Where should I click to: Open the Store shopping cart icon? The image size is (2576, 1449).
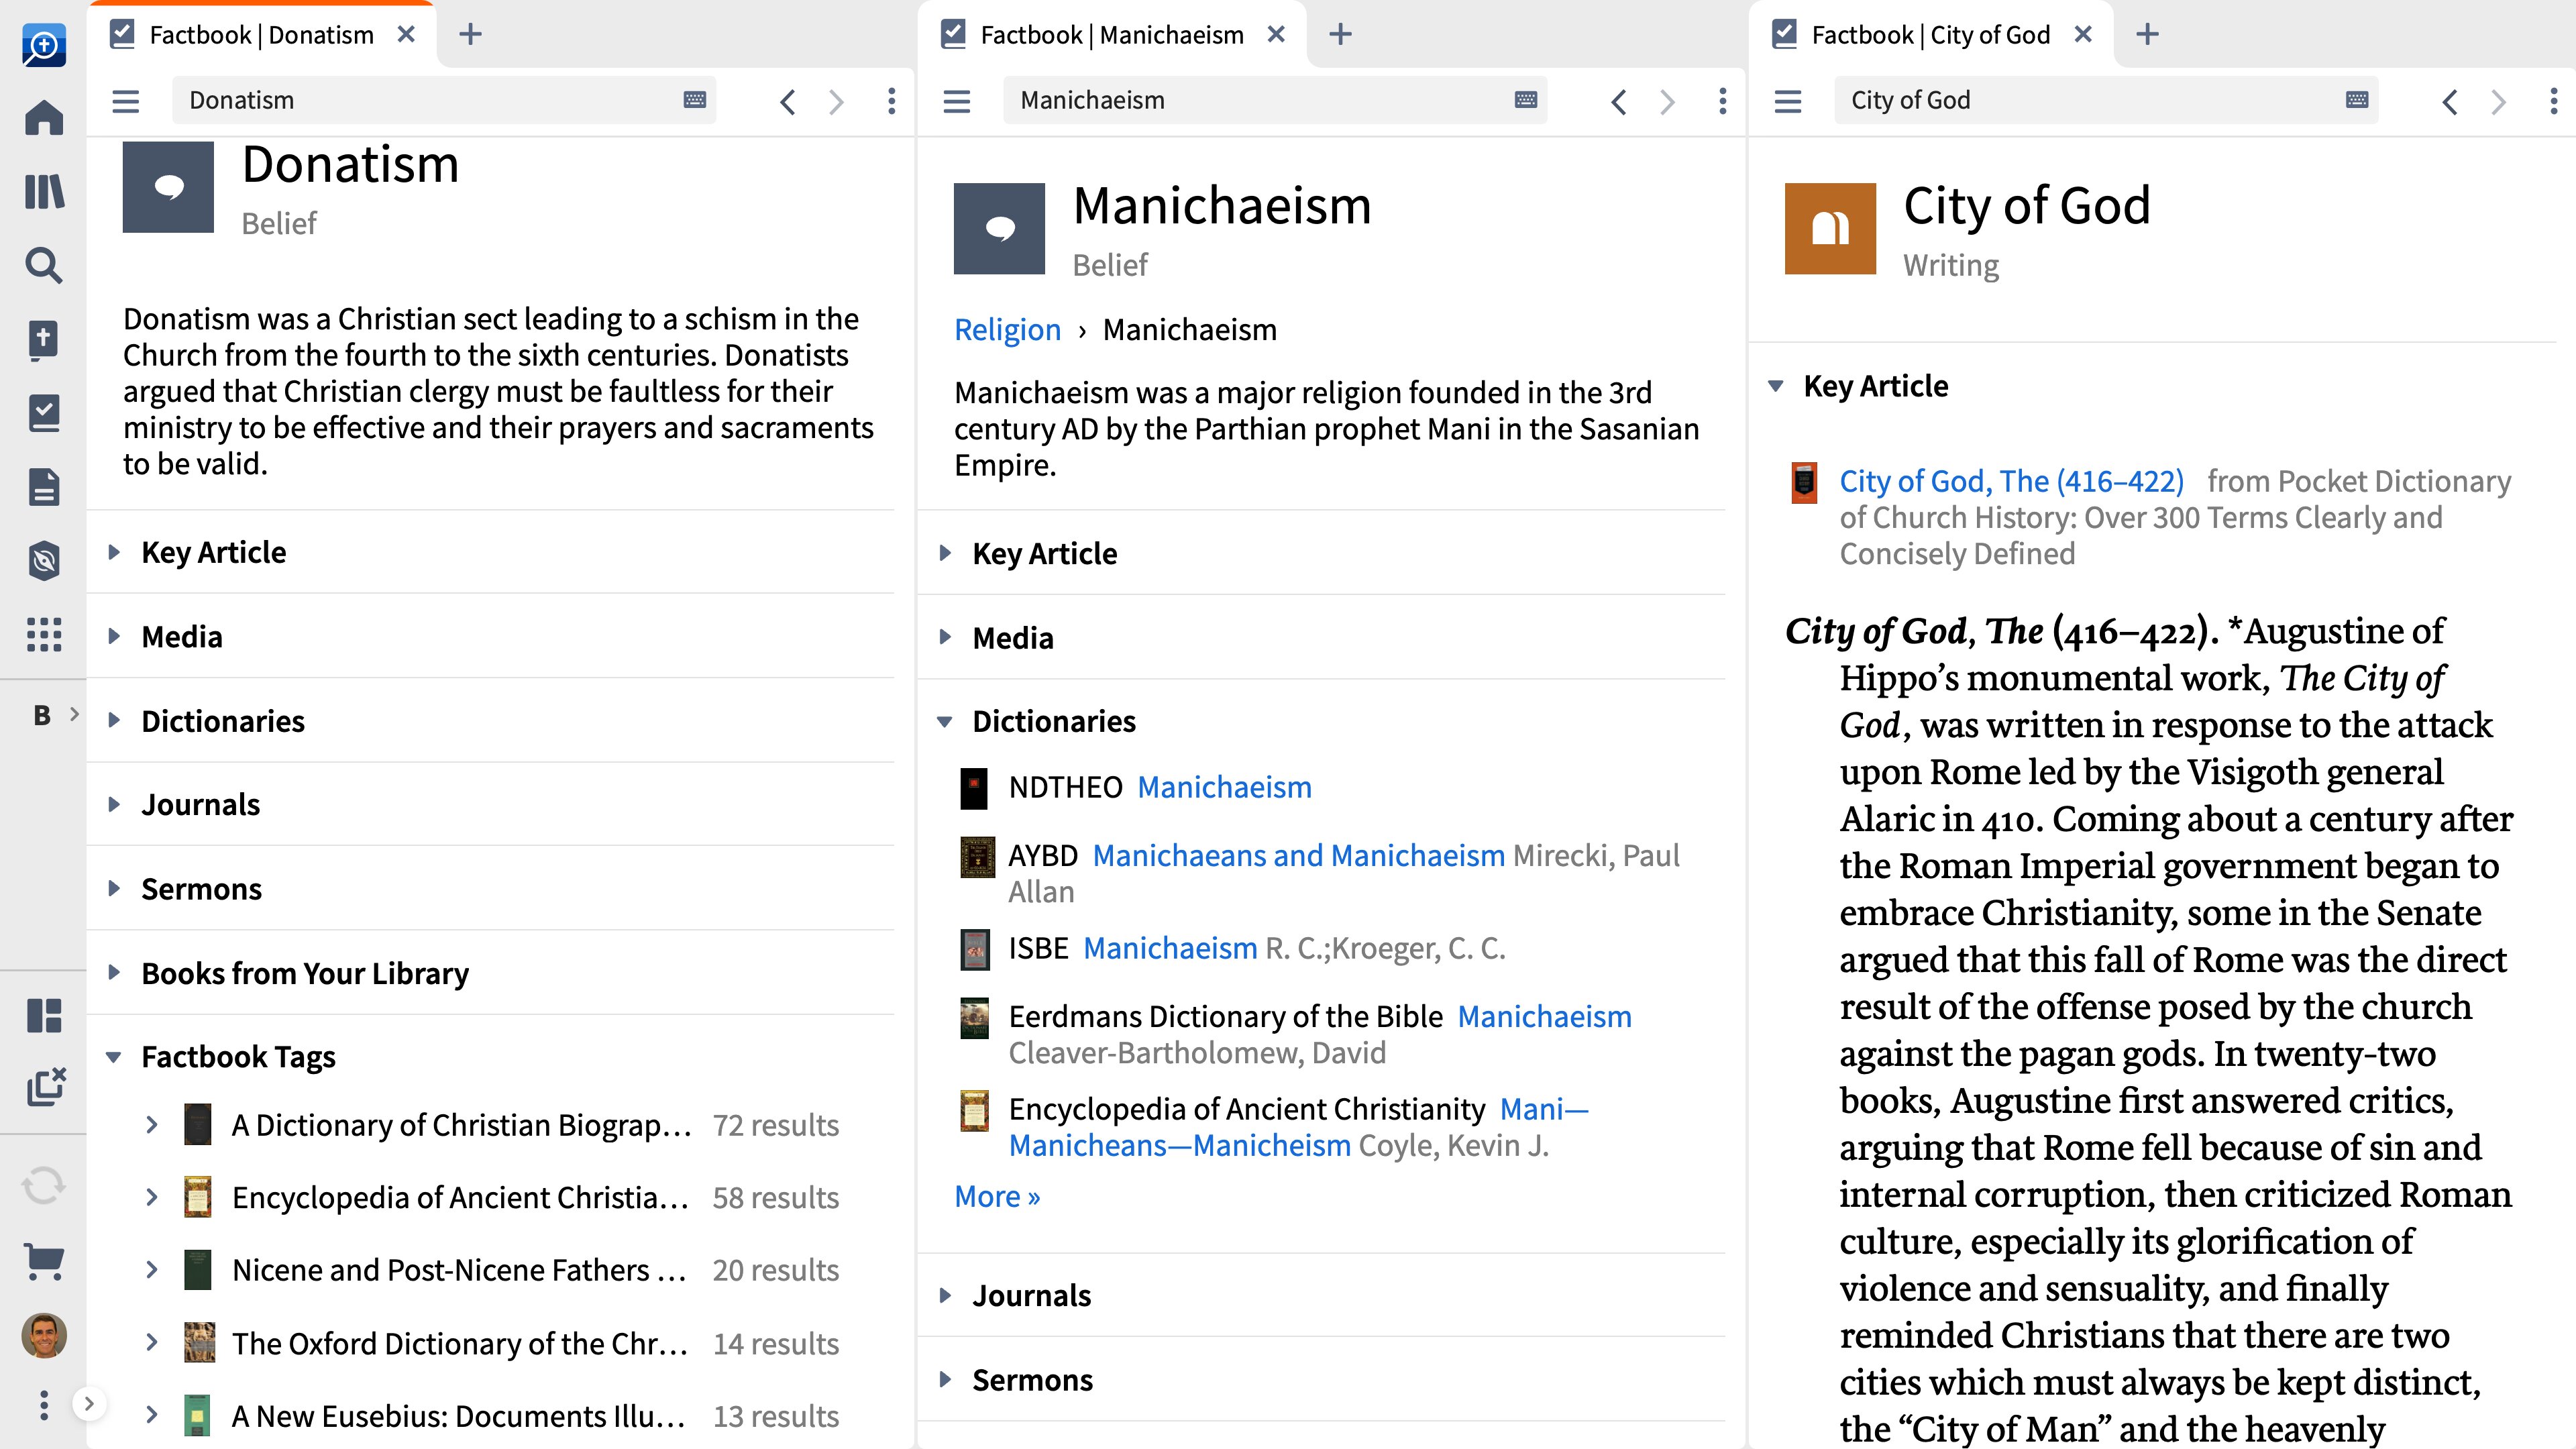44,1261
